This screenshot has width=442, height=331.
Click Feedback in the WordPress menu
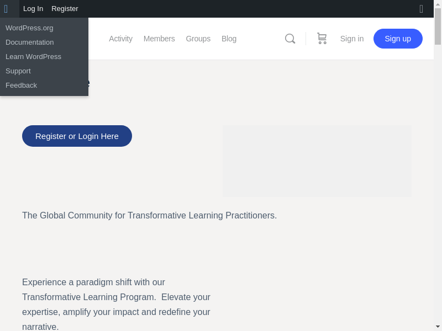click(21, 86)
